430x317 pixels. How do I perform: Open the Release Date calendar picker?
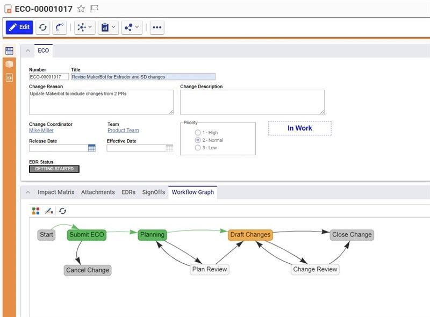coord(92,148)
